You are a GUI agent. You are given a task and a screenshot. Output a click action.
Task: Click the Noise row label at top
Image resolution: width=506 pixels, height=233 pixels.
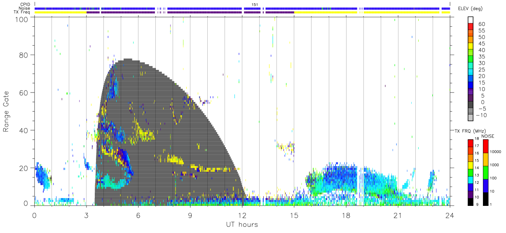25,8
